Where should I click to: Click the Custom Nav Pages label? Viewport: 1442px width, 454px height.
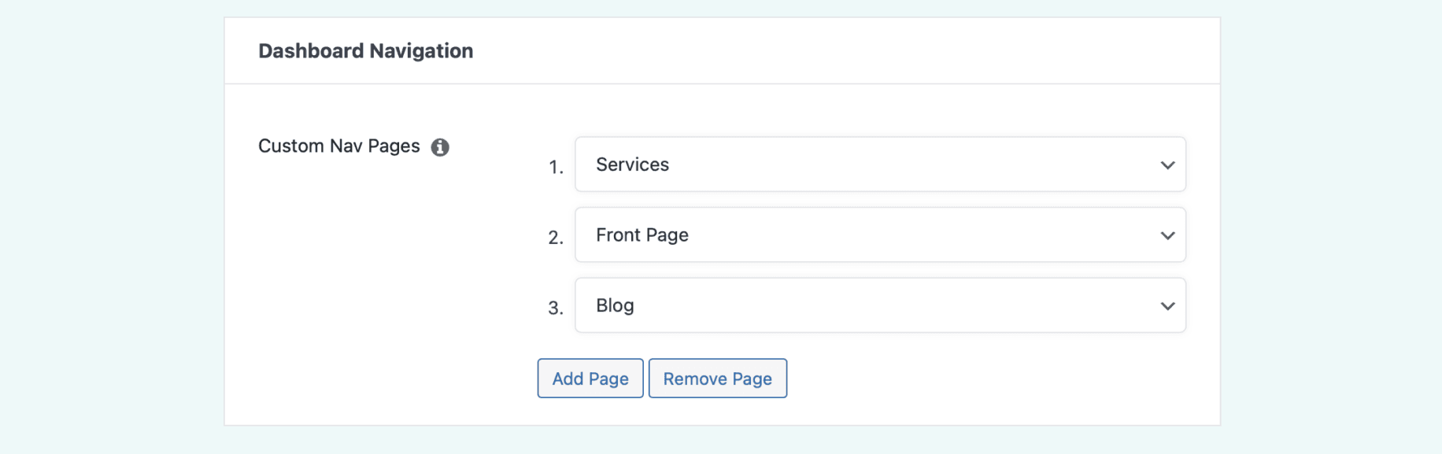tap(338, 146)
